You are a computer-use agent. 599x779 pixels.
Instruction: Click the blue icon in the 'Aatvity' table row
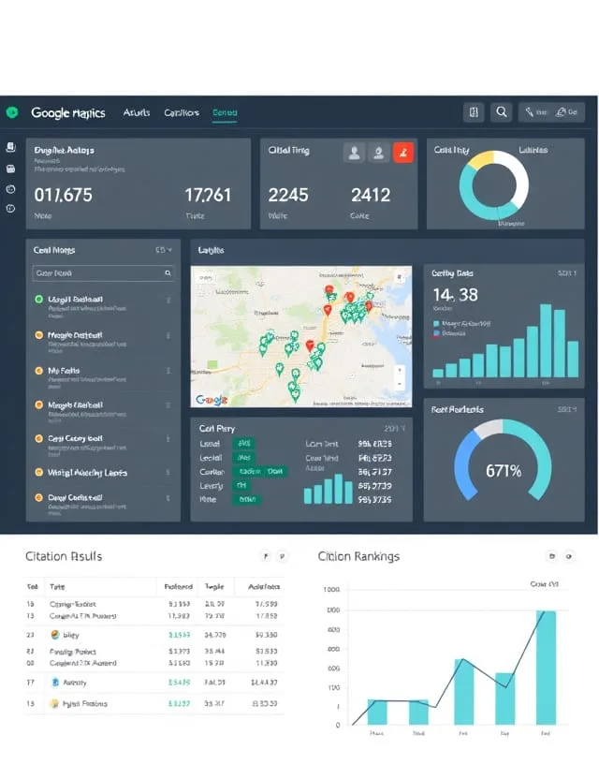tap(55, 683)
